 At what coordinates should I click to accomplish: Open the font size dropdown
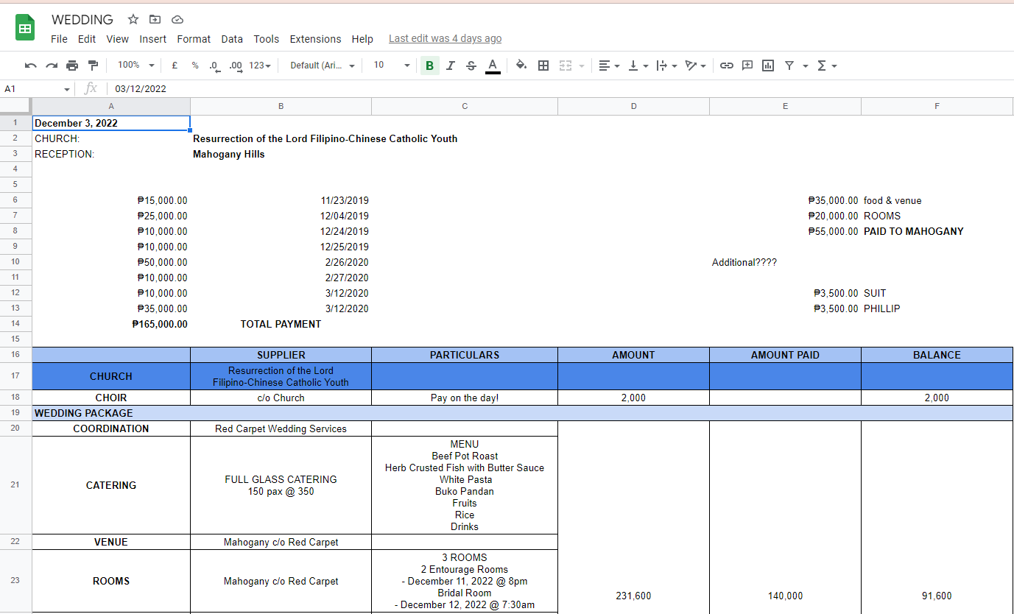[x=390, y=66]
